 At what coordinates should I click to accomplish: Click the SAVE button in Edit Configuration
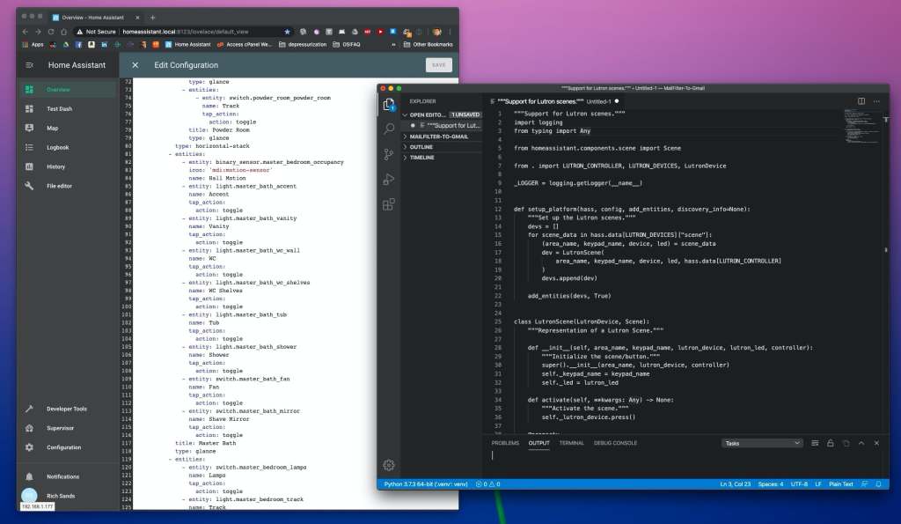click(x=438, y=65)
